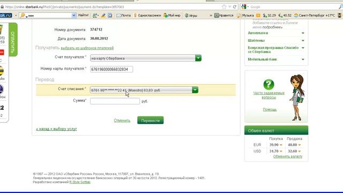
Task: Click the Нравится toolbar button
Action: [x=224, y=16]
